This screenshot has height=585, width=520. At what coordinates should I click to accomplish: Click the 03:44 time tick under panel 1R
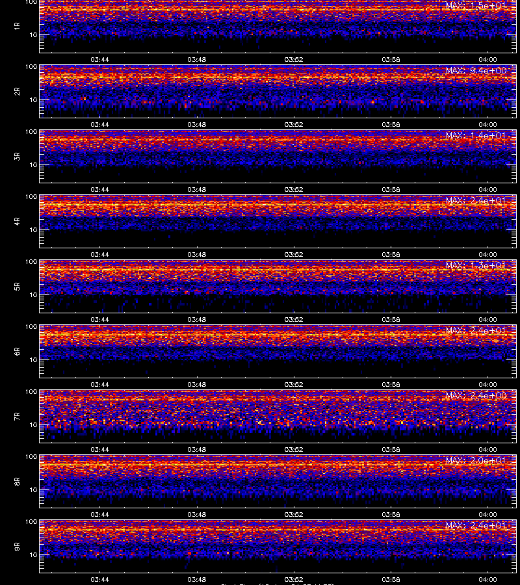100,59
